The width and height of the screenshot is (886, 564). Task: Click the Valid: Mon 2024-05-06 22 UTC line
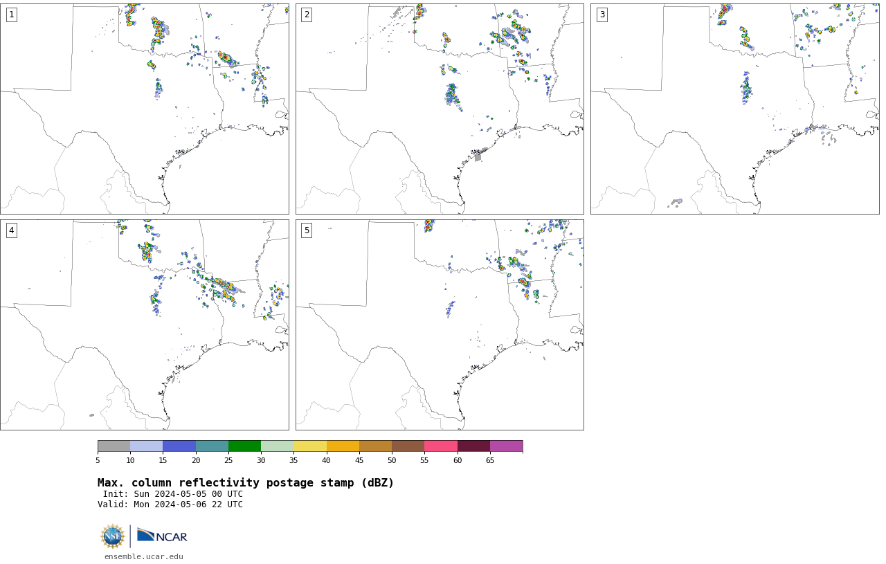point(170,504)
